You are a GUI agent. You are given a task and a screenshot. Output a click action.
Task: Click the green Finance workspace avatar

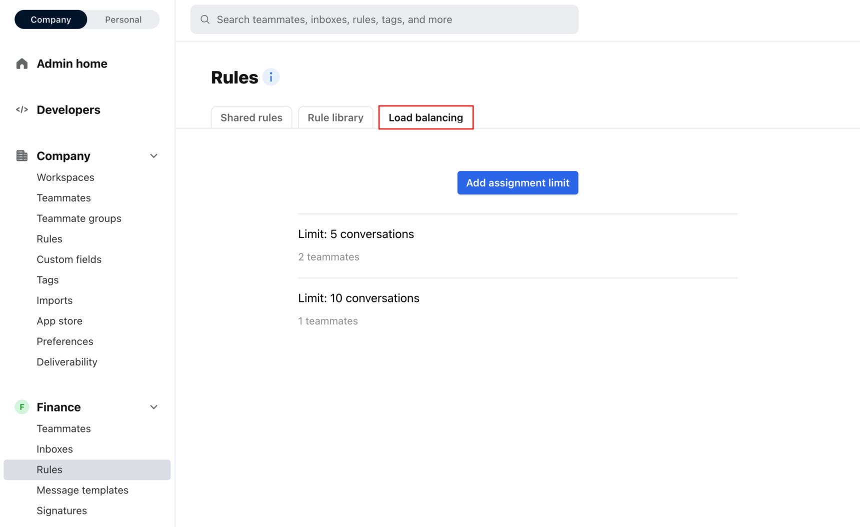[x=21, y=407]
